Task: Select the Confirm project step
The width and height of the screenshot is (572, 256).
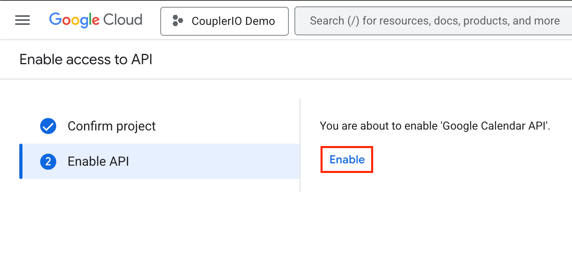Action: coord(112,126)
